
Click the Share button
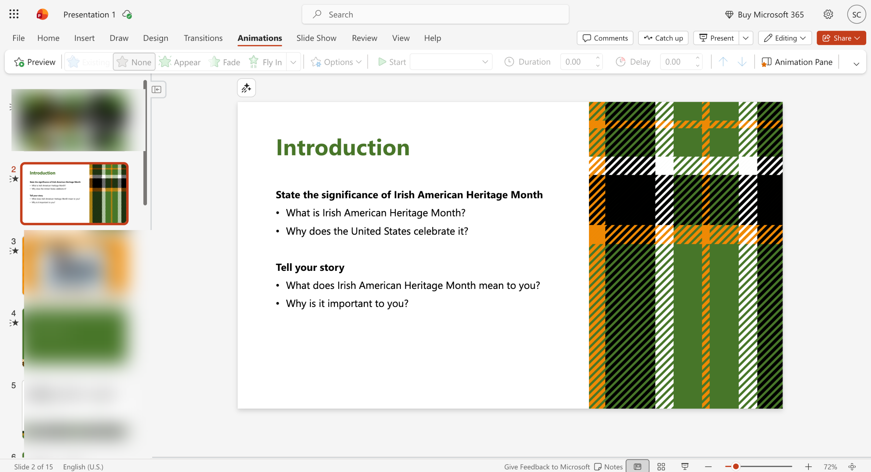(x=841, y=38)
